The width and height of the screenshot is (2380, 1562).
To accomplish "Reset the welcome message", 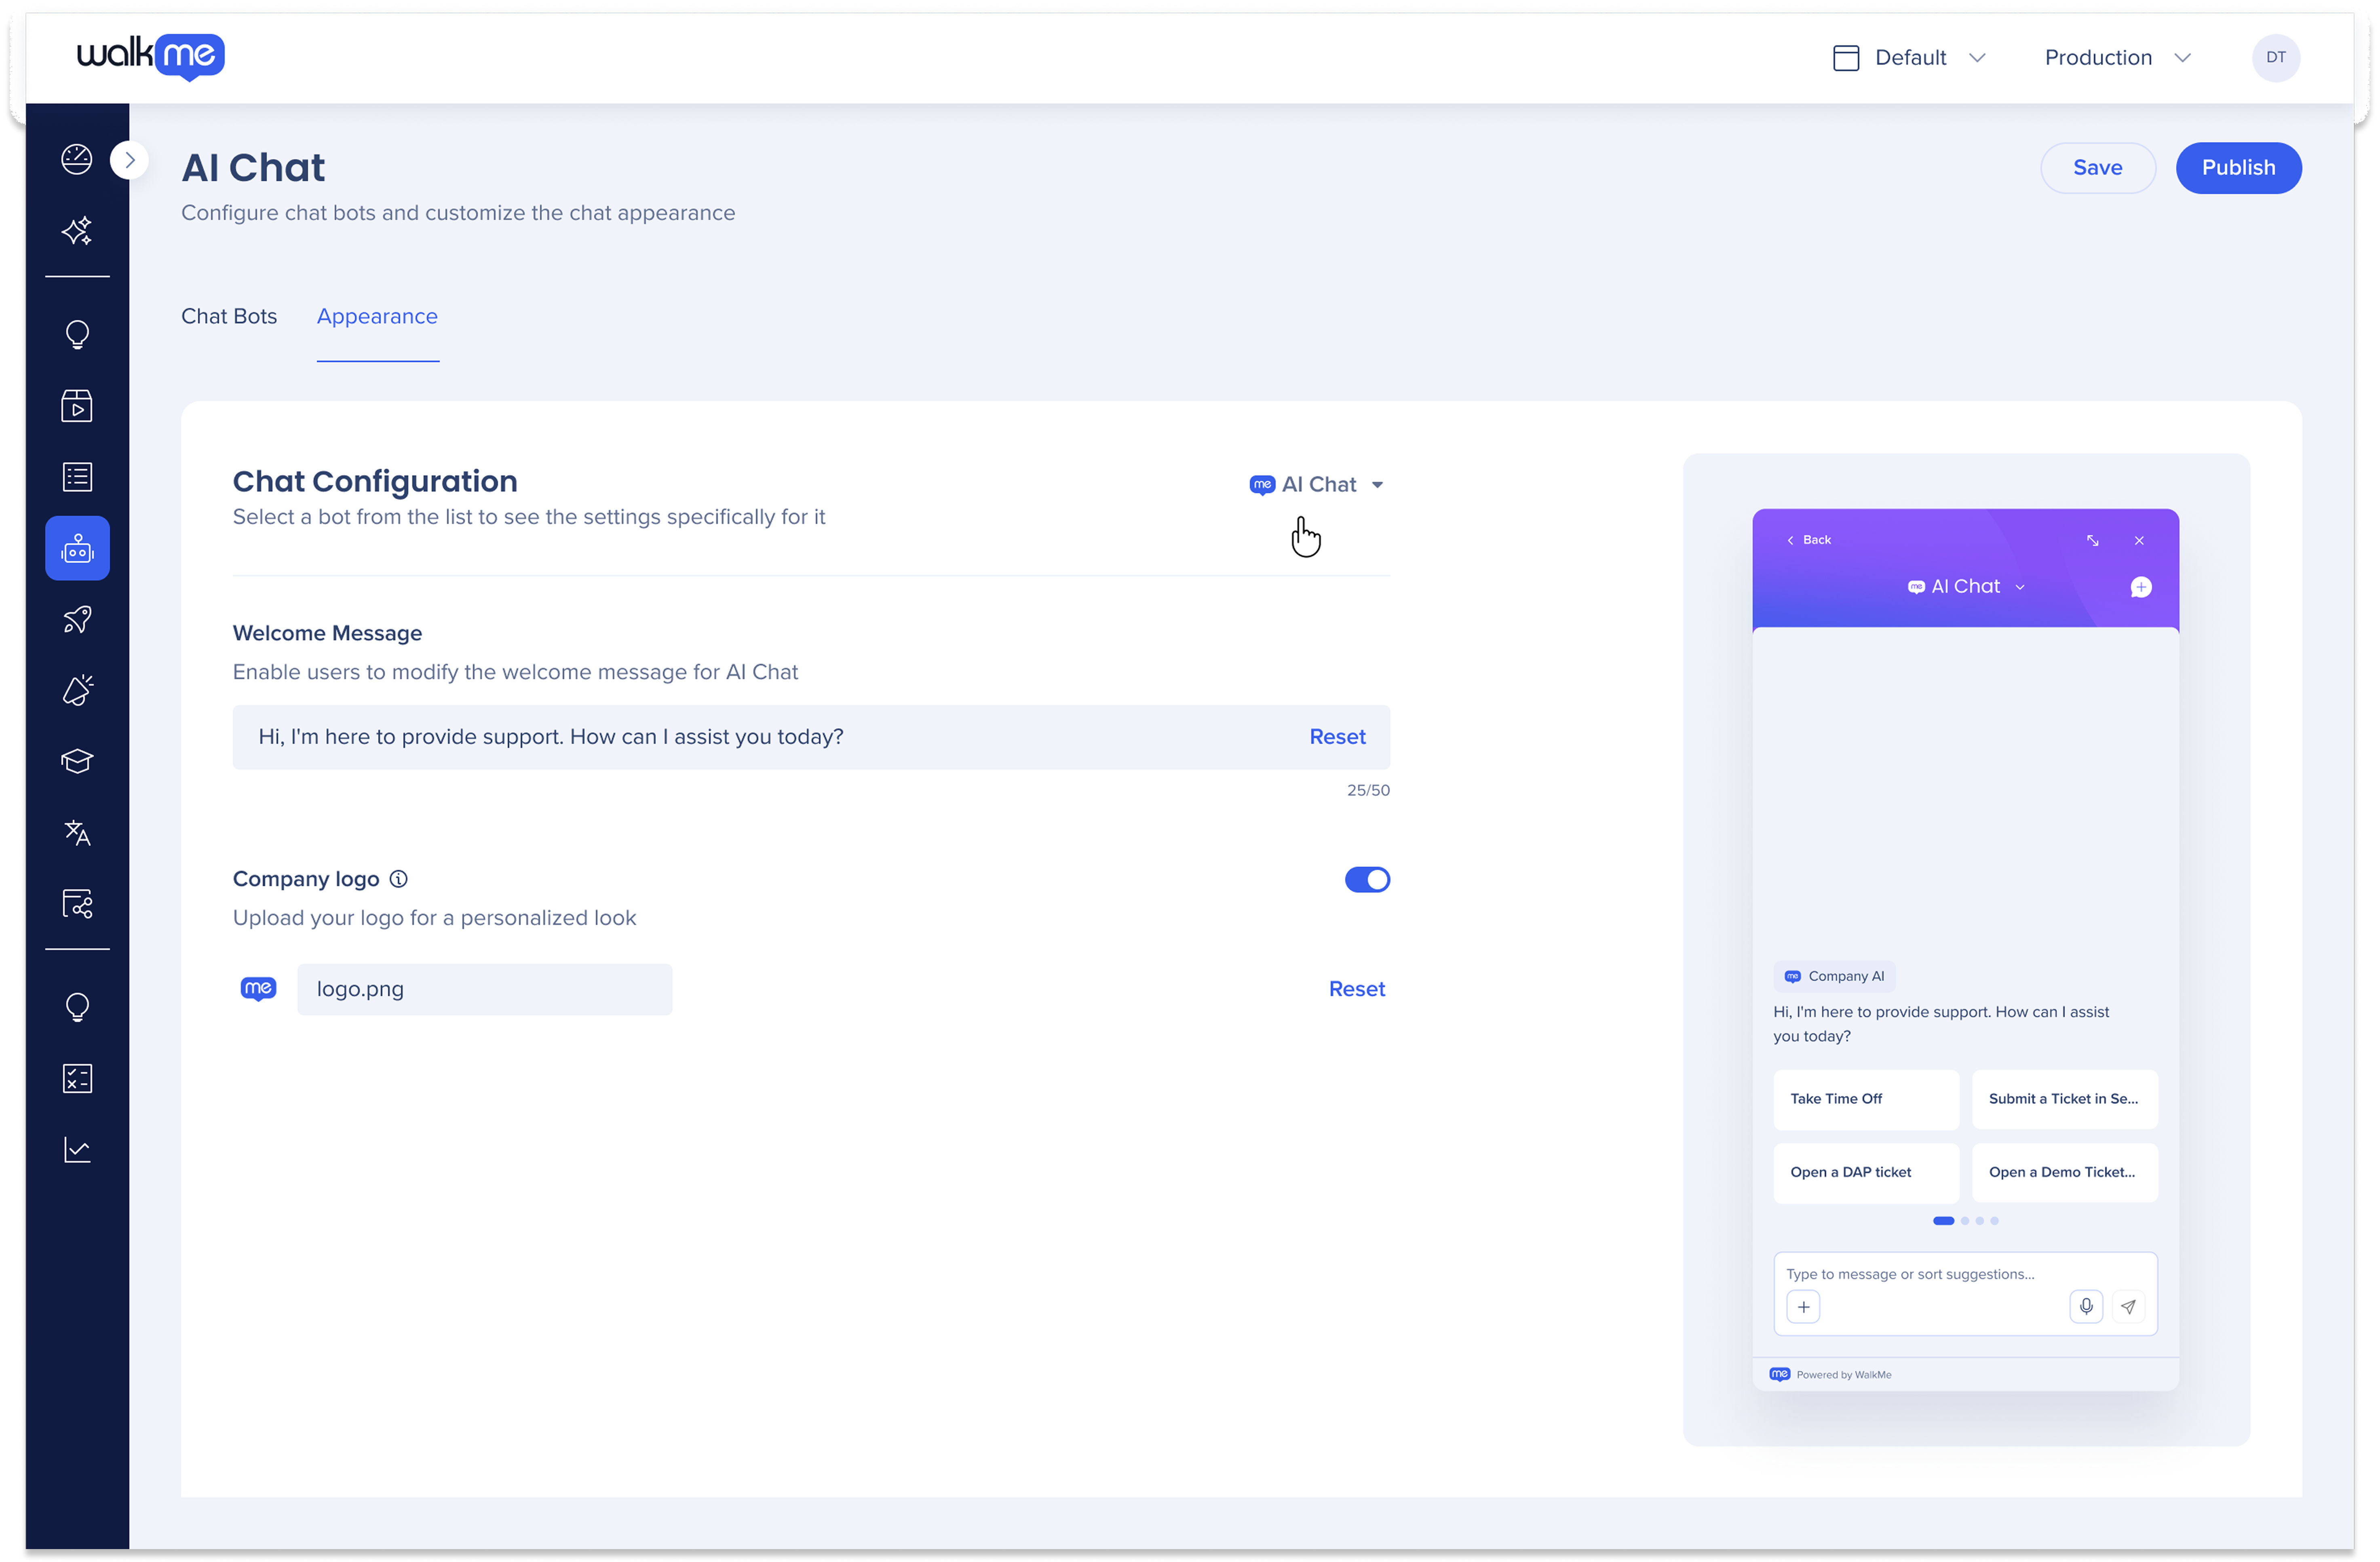I will click(x=1337, y=737).
